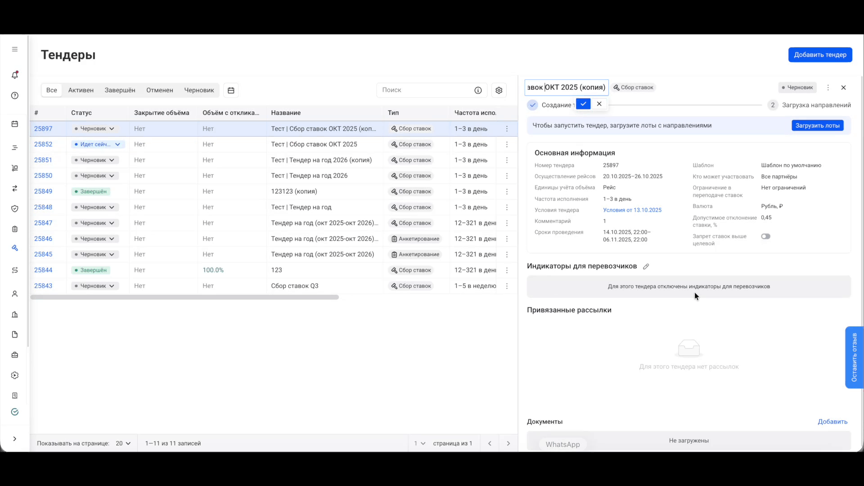Open the rows-per-page dropdown showing 20
864x486 pixels.
click(123, 443)
